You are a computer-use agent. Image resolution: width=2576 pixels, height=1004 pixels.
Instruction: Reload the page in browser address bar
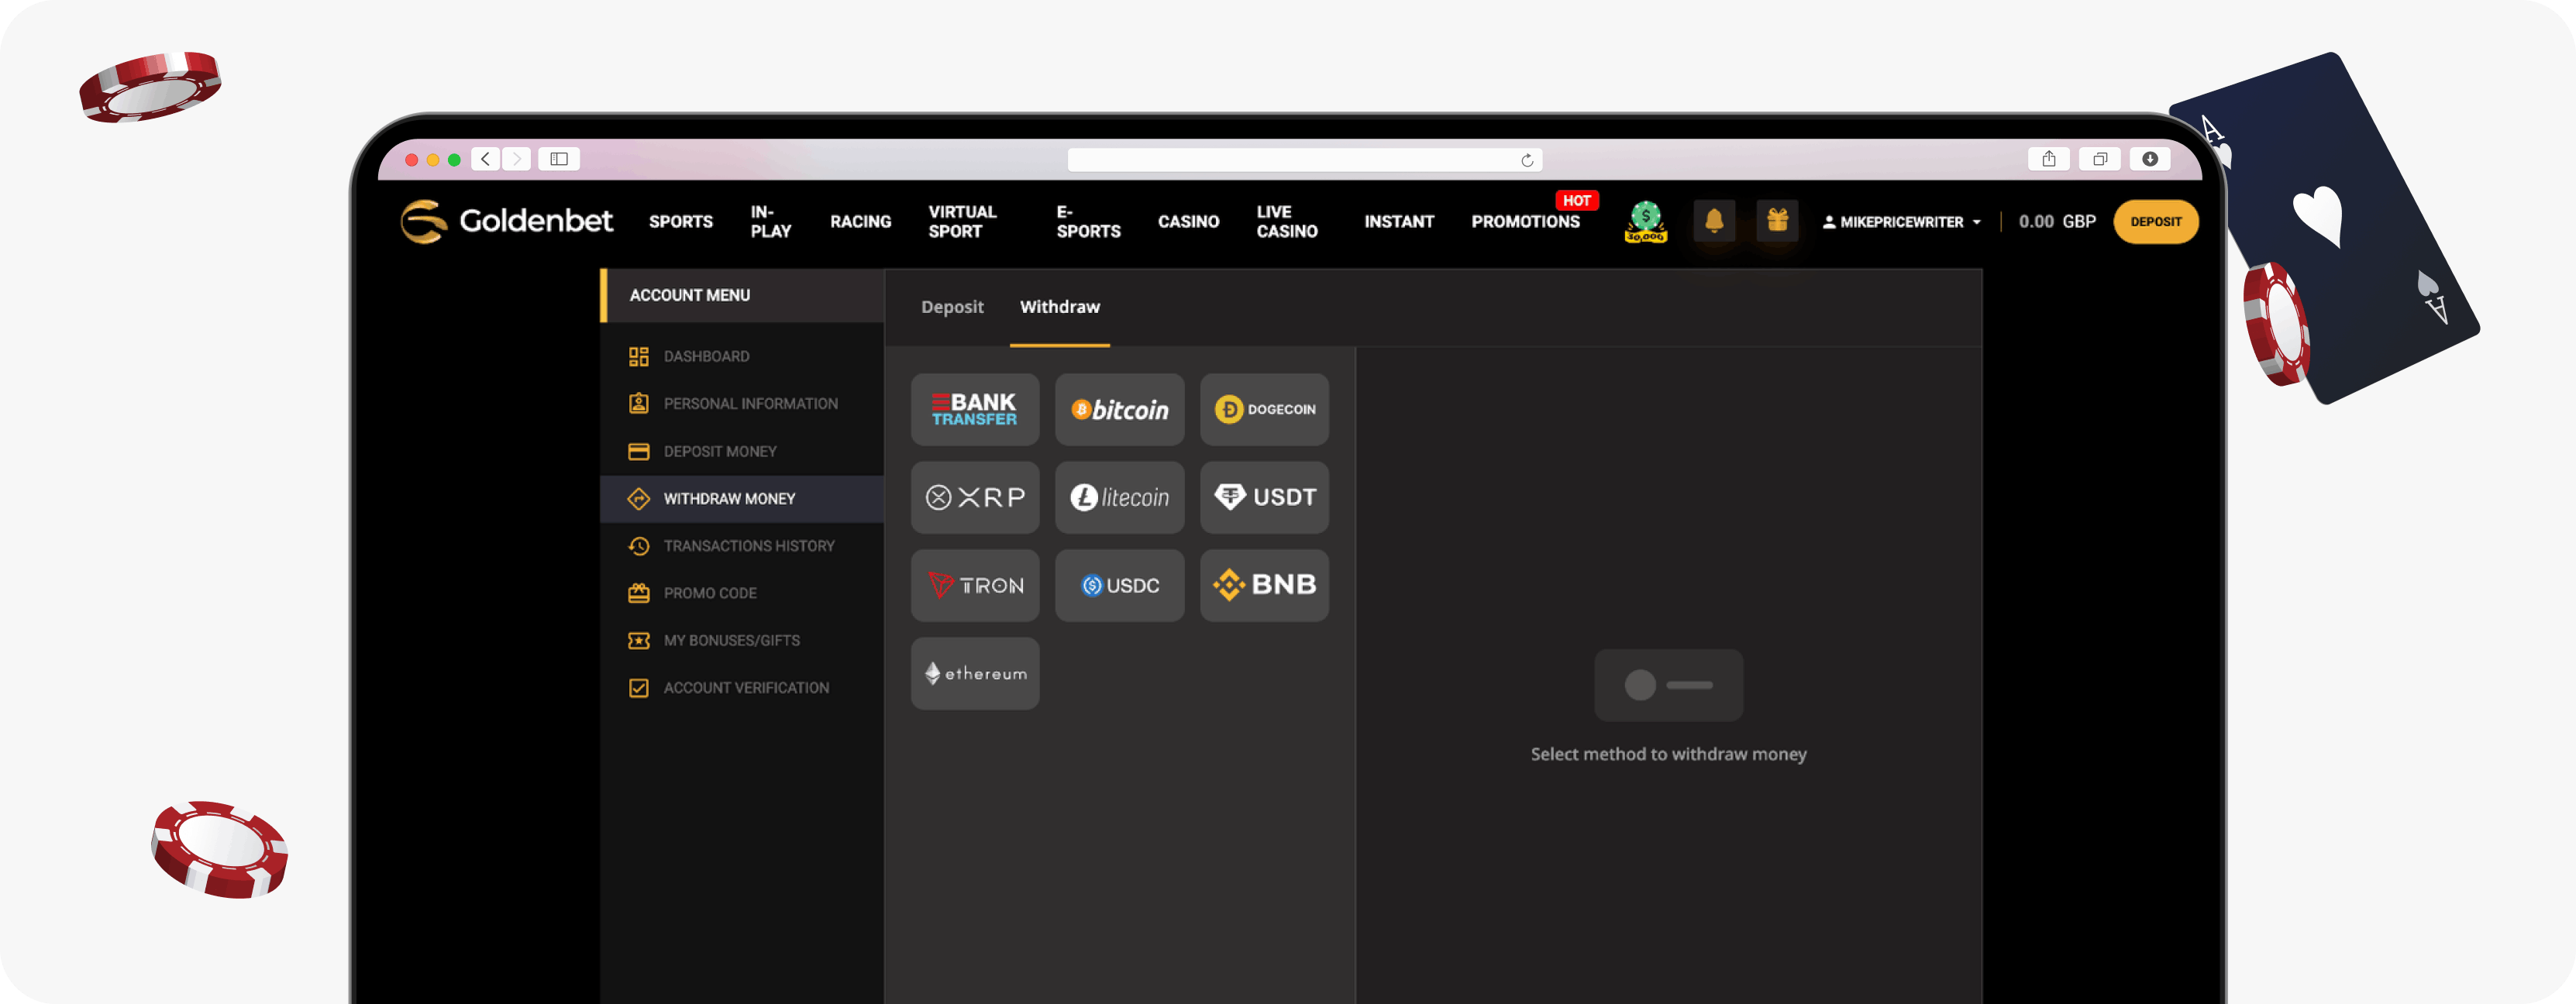point(1527,160)
